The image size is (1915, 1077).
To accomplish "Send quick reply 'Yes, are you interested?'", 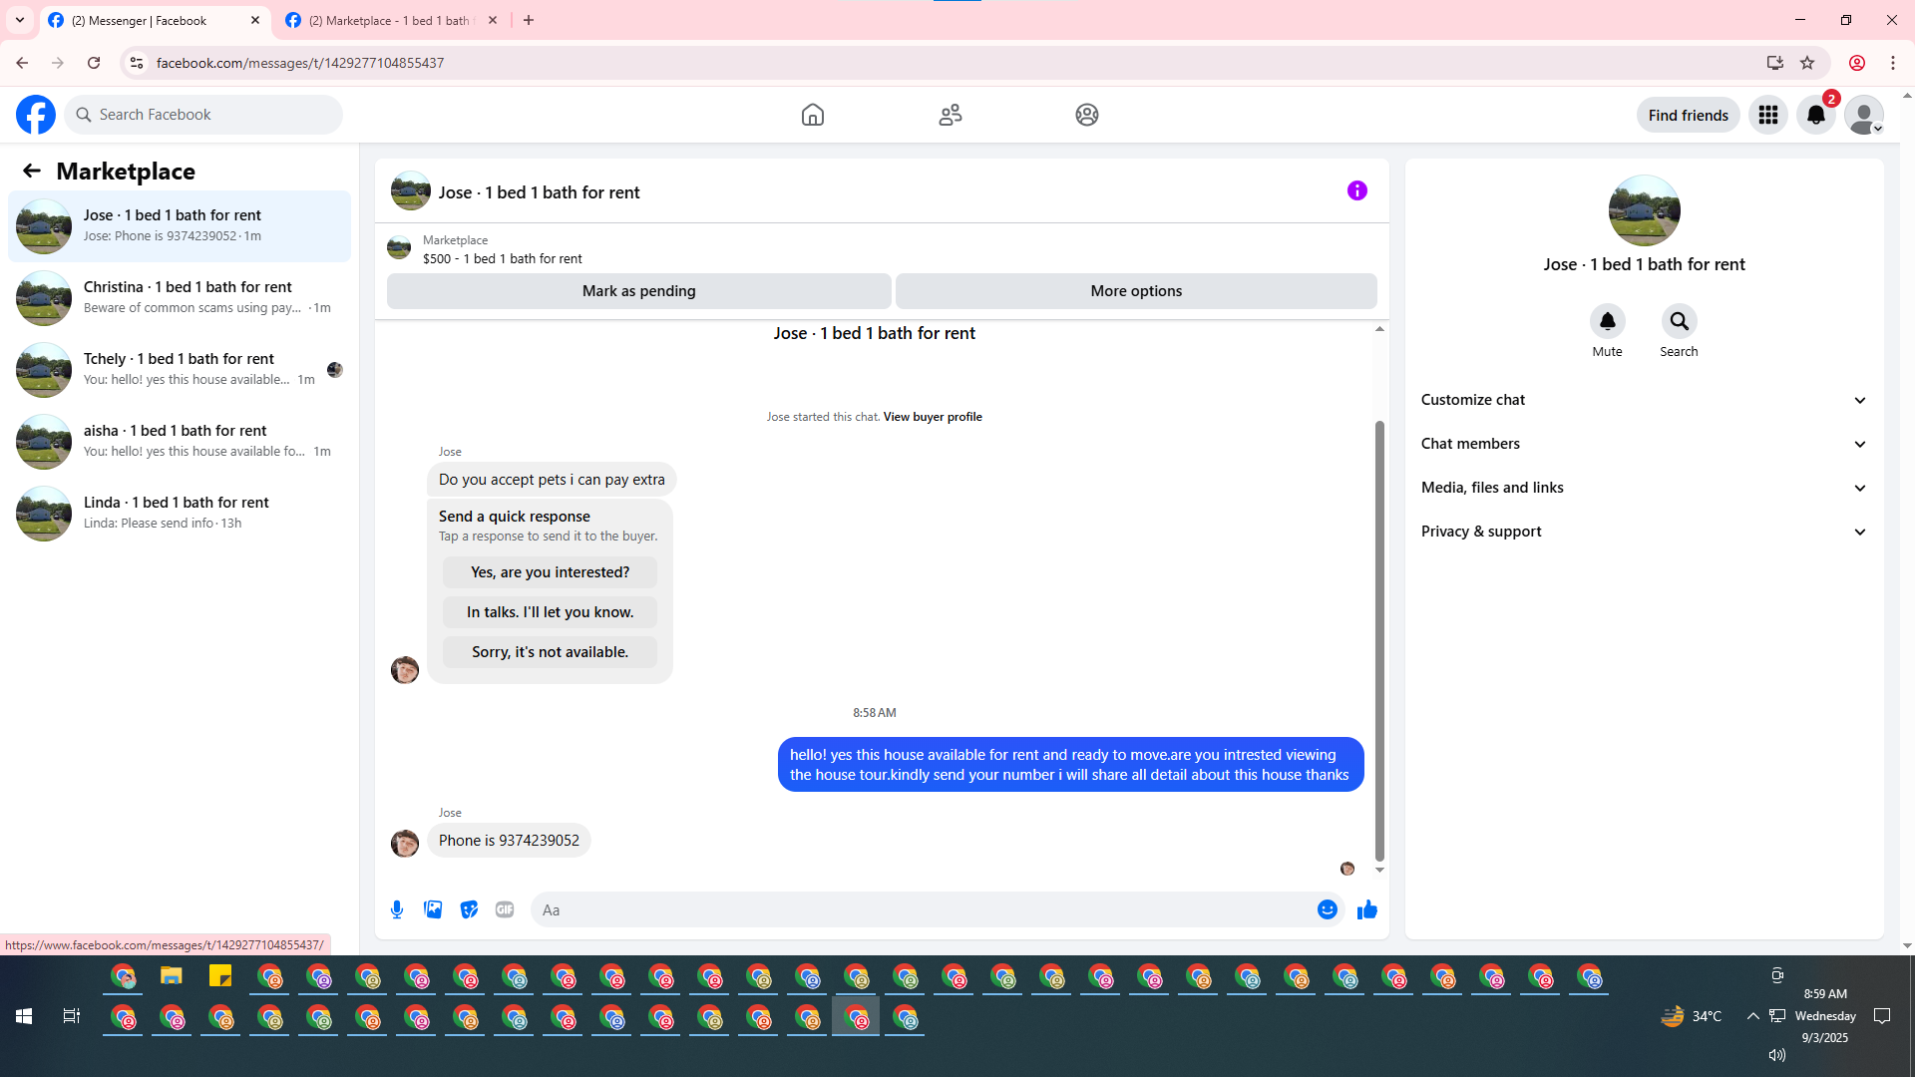I will point(551,572).
